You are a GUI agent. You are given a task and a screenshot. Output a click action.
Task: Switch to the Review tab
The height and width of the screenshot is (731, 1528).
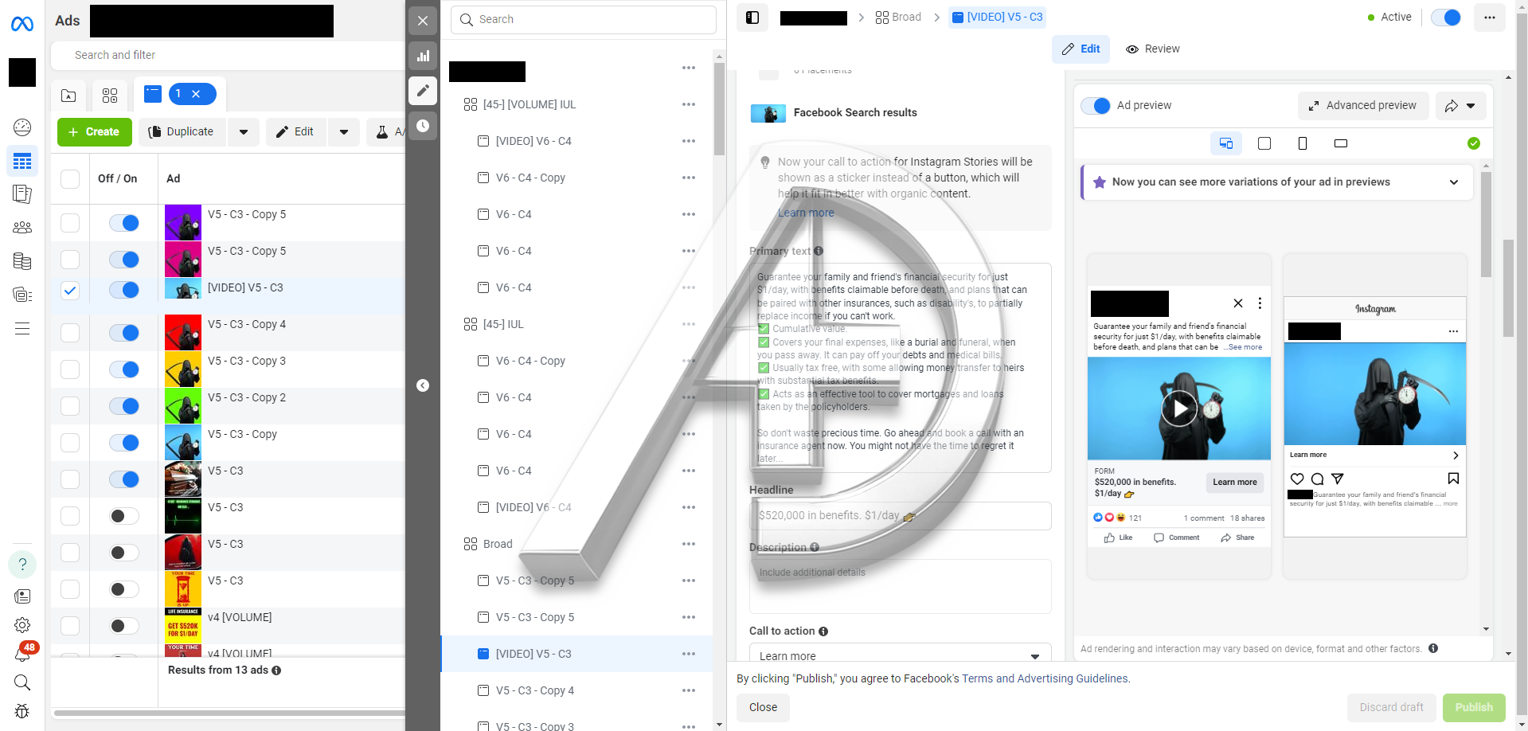(x=1153, y=49)
